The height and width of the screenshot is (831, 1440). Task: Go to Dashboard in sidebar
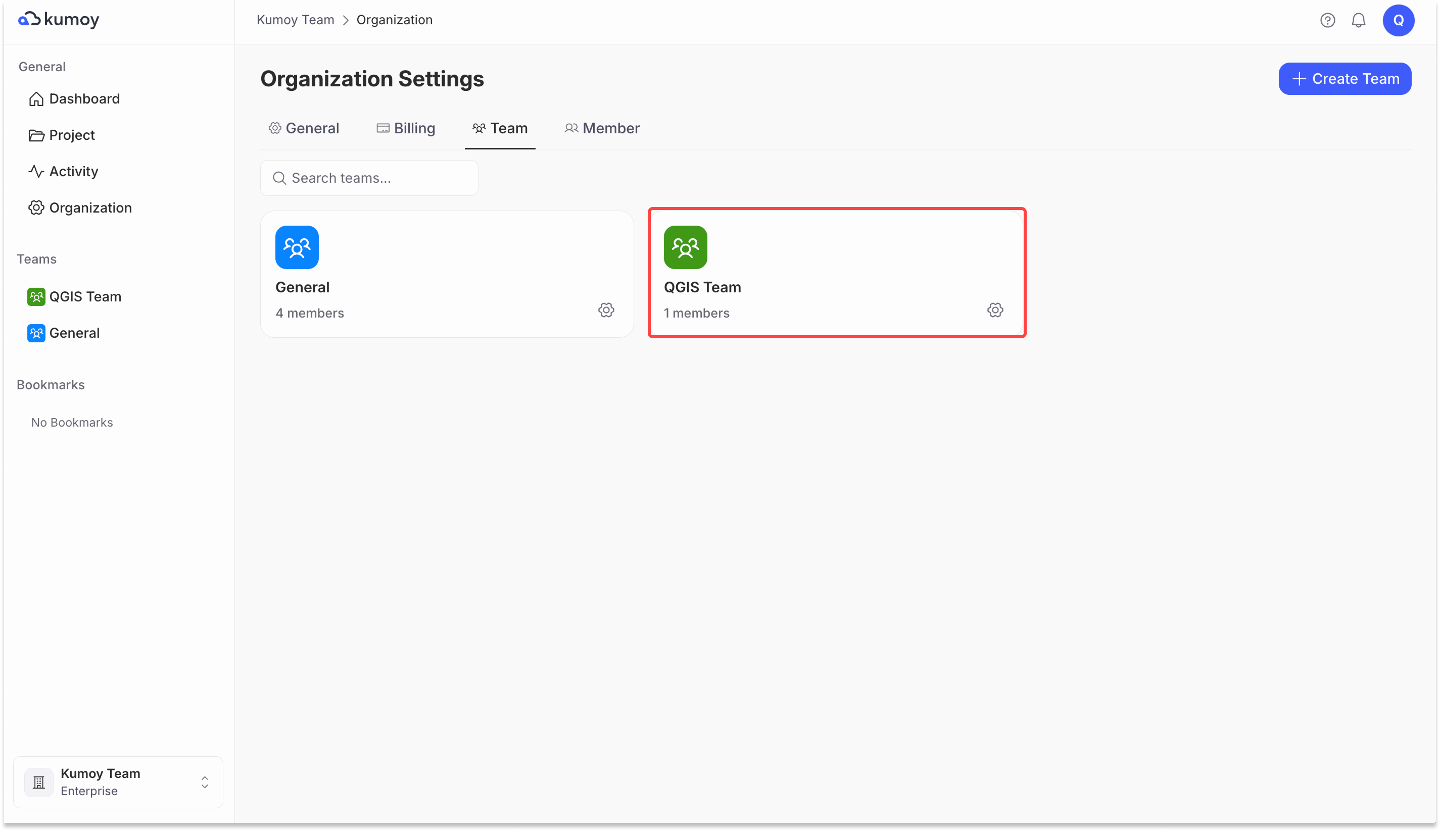(84, 99)
